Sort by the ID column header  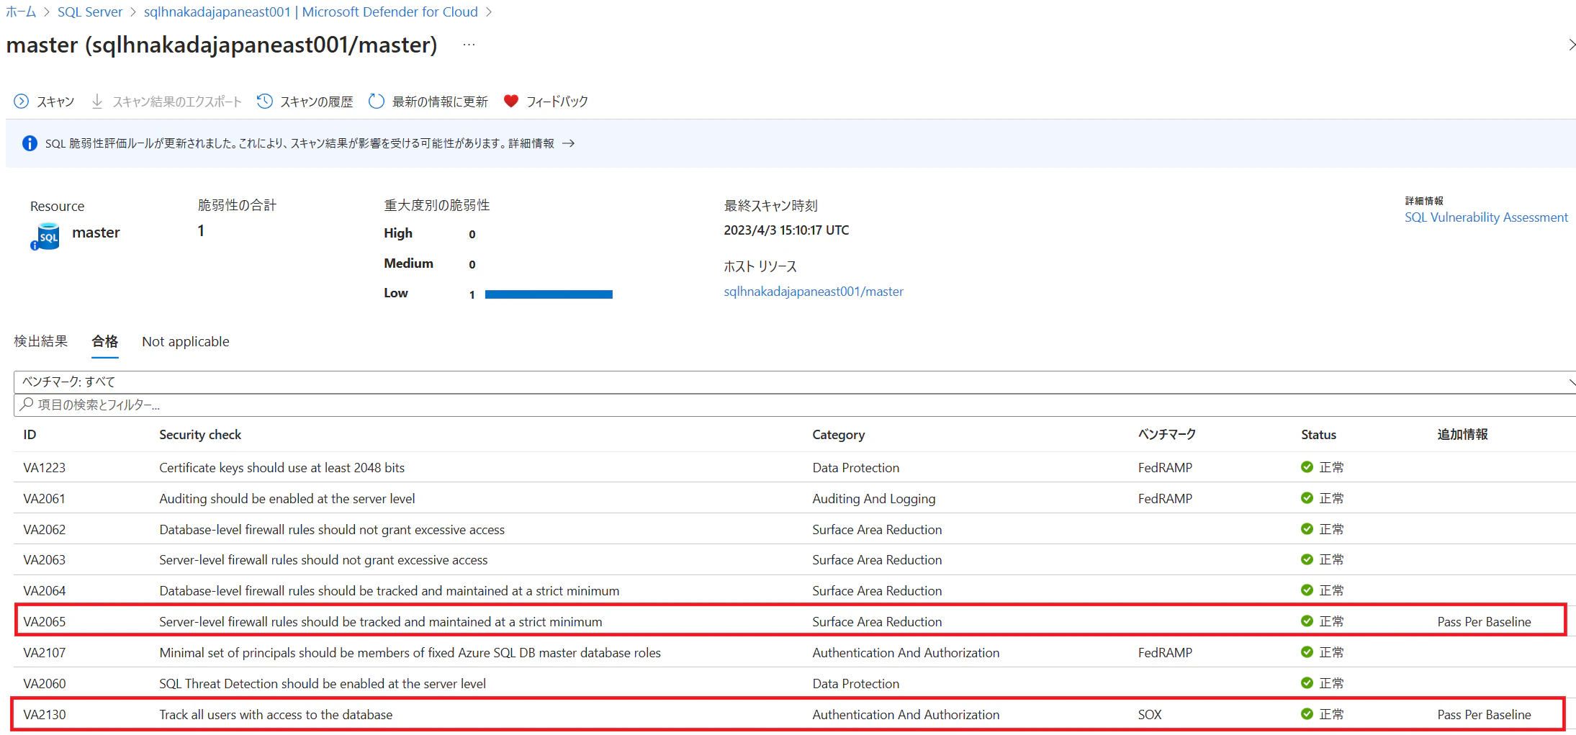(x=30, y=435)
